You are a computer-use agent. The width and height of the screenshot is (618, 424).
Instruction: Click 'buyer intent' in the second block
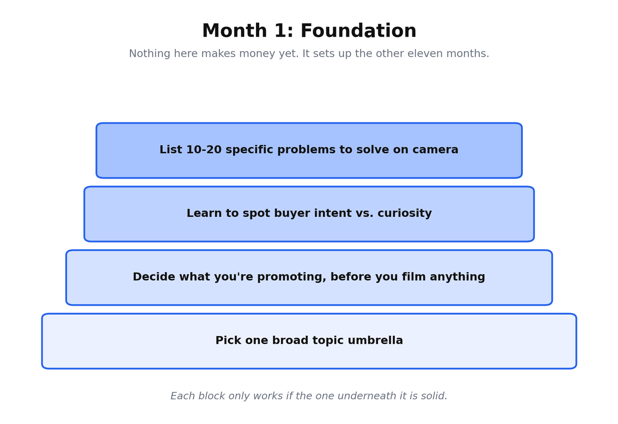303,214
